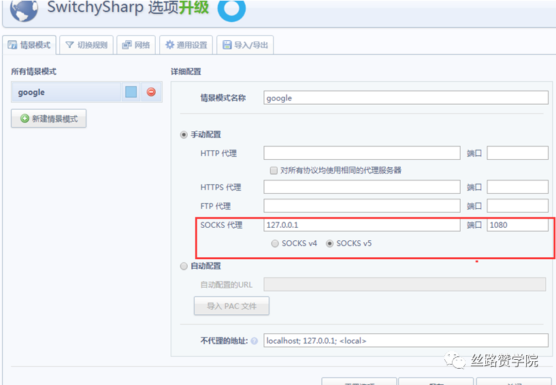Click the gear icon on 通用设置 tab

click(170, 45)
